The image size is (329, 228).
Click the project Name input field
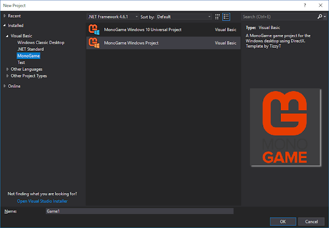click(139, 211)
